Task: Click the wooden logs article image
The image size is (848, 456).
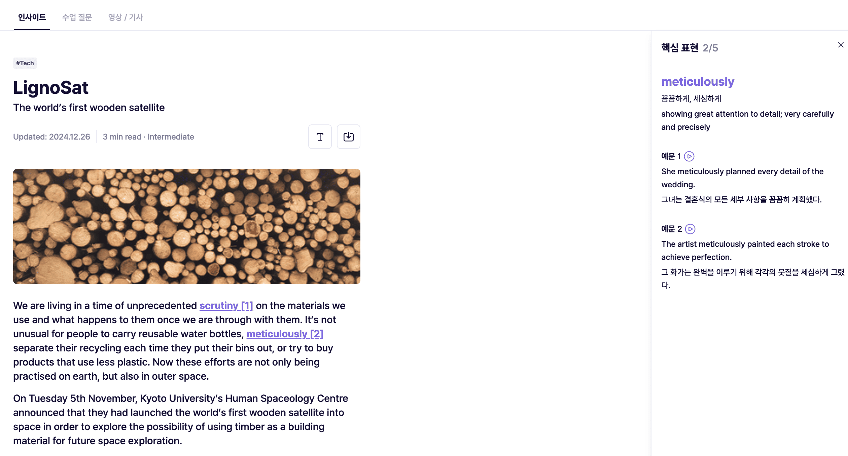Action: pos(186,226)
